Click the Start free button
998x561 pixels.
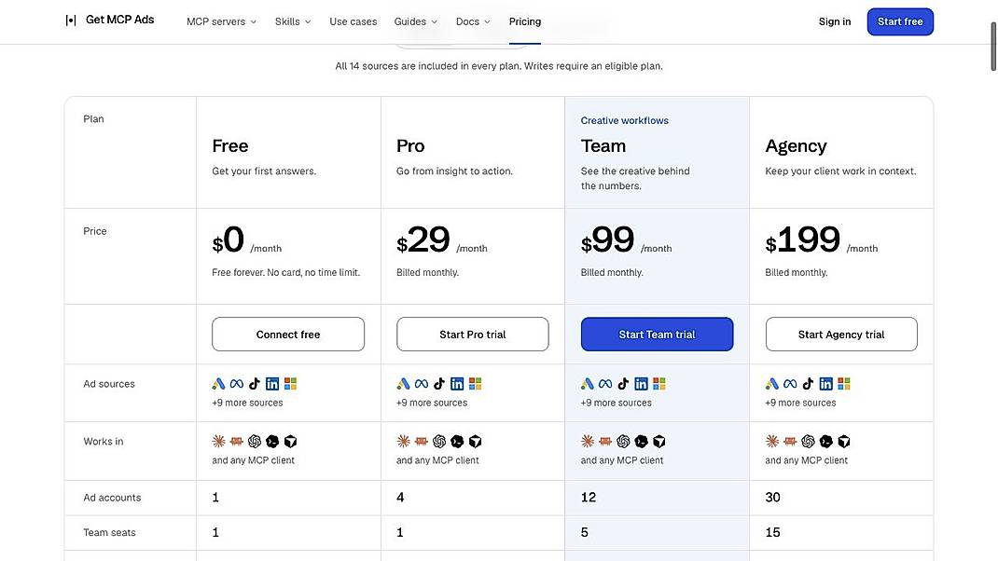click(900, 21)
